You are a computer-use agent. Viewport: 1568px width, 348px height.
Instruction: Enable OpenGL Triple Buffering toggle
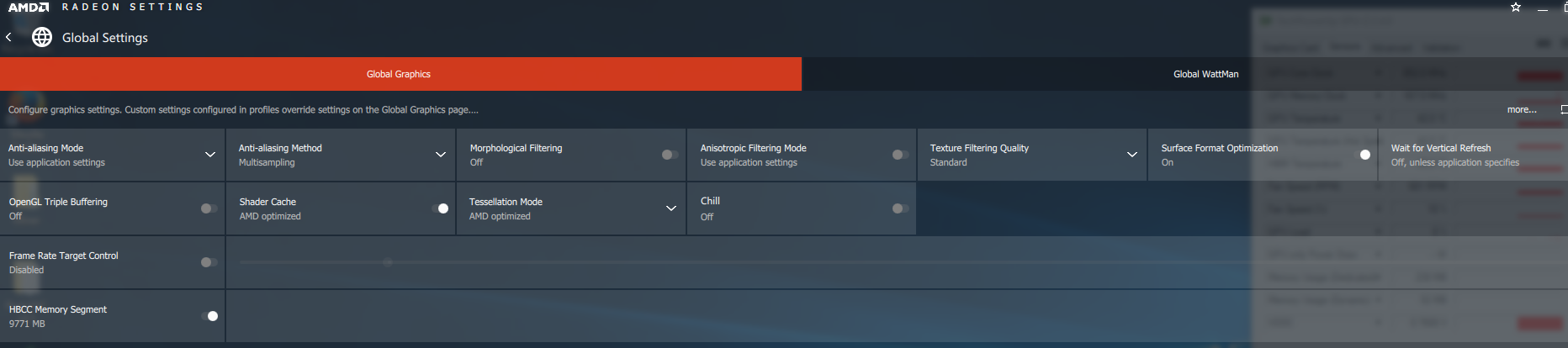pyautogui.click(x=209, y=208)
